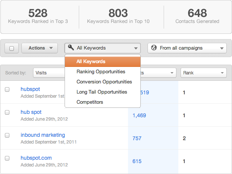Viewport: 232px width, 174px height.
Task: Click Added June 29th, 2012 under hubspot.com
Action: pos(44,165)
